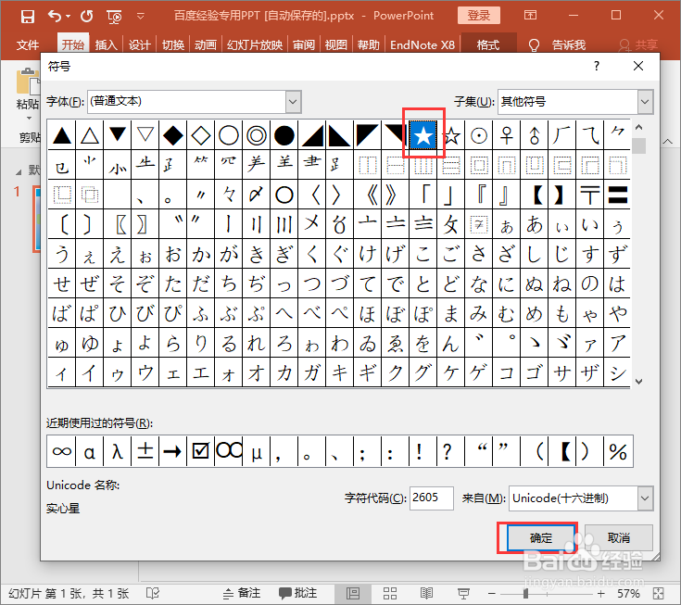Open the 子集 subset dropdown

[645, 102]
